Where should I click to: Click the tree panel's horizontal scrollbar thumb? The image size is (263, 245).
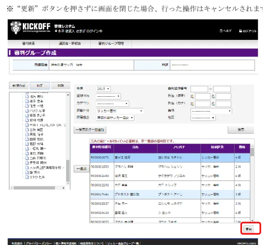pyautogui.click(x=34, y=188)
